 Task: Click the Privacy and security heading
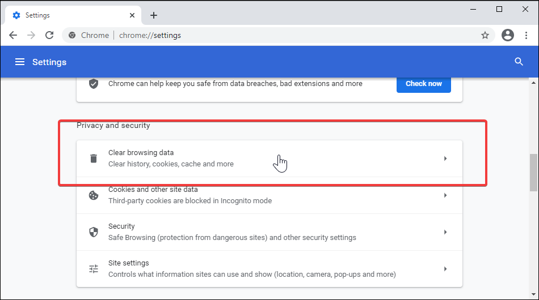113,126
